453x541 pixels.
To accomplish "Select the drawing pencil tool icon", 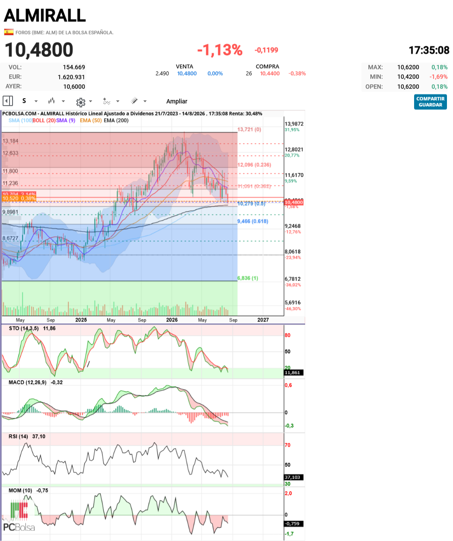I will 134,101.
